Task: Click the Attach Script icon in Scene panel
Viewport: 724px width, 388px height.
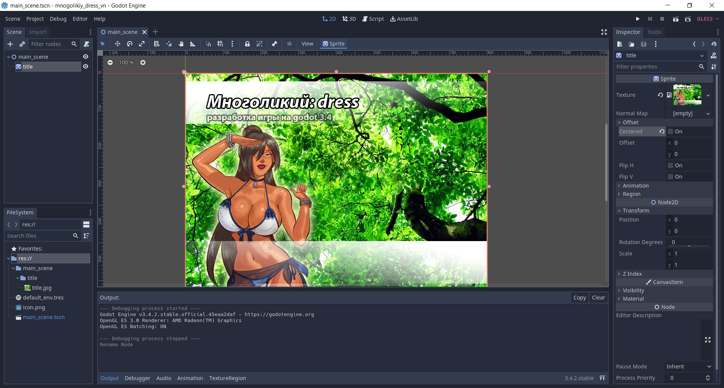Action: 86,44
